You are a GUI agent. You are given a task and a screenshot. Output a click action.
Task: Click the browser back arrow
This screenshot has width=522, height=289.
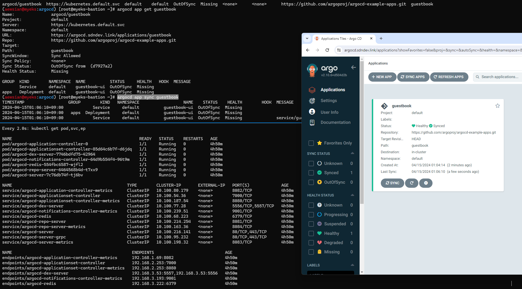click(x=308, y=50)
